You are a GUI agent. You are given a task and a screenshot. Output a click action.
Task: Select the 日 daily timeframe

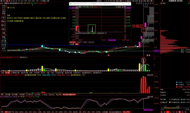coord(7,1)
